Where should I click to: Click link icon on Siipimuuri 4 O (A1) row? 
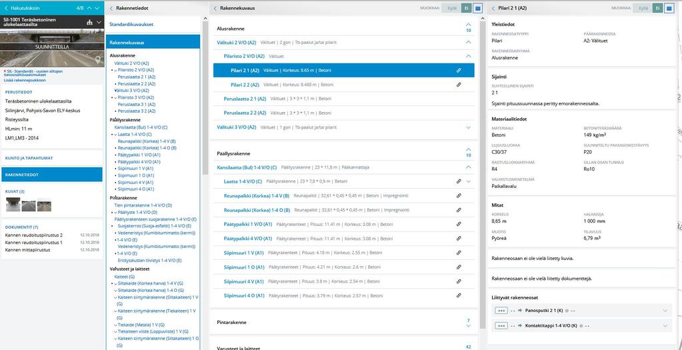459,295
